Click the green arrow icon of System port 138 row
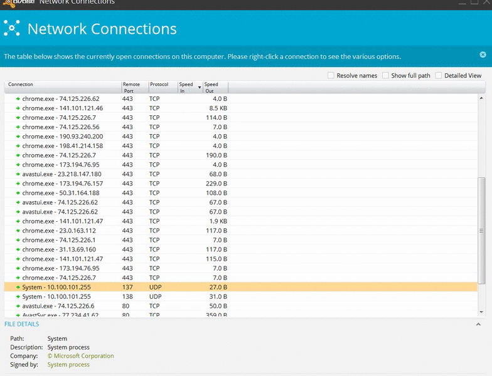 point(18,296)
